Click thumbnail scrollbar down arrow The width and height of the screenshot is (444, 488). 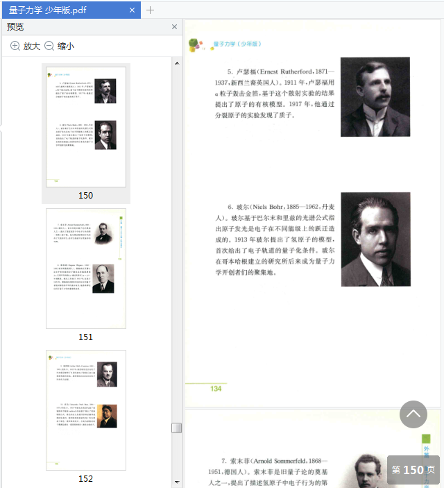(177, 482)
